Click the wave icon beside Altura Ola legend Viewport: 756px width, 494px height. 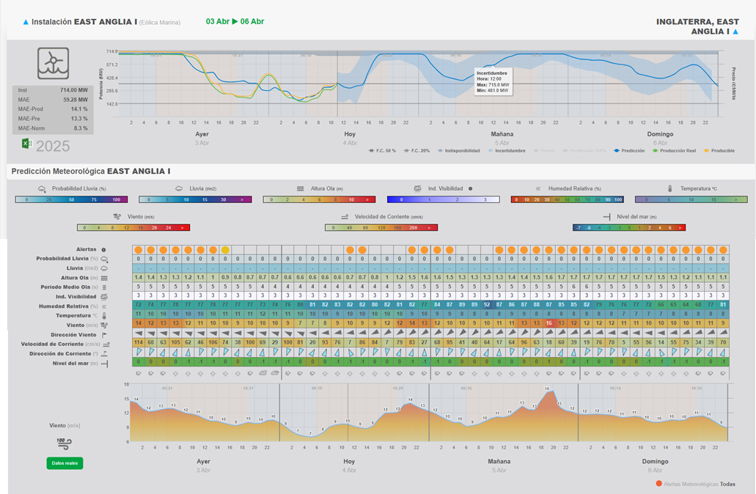tap(301, 188)
